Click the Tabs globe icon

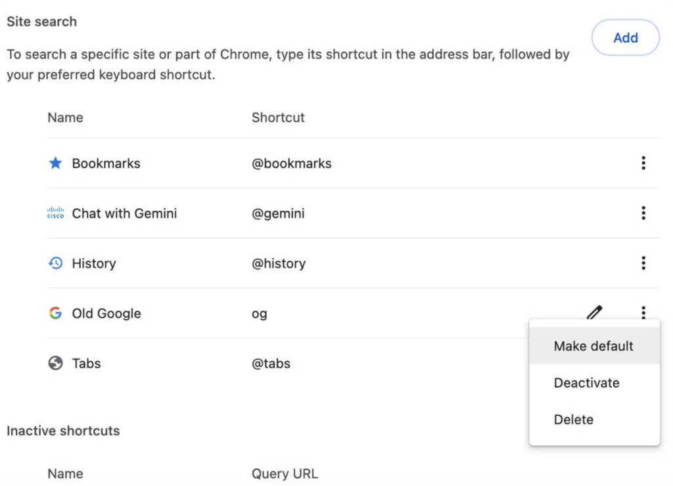point(56,363)
